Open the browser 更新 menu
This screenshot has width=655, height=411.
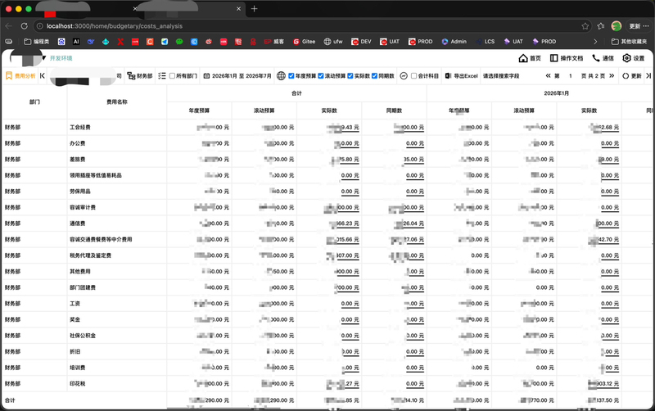[x=639, y=26]
